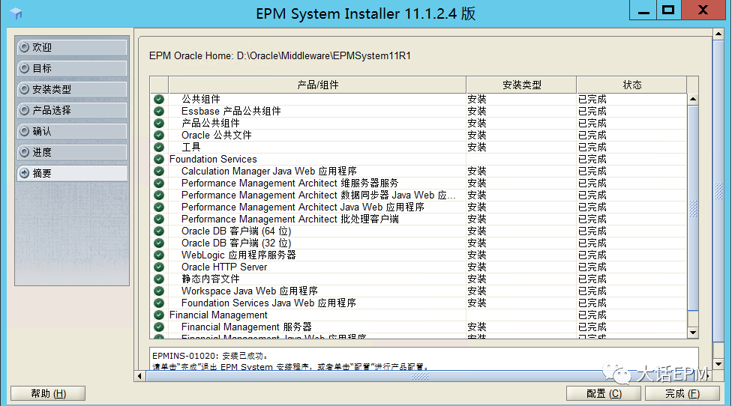732x406 pixels.
Task: Maximize the EPM System Installer window
Action: tap(669, 10)
